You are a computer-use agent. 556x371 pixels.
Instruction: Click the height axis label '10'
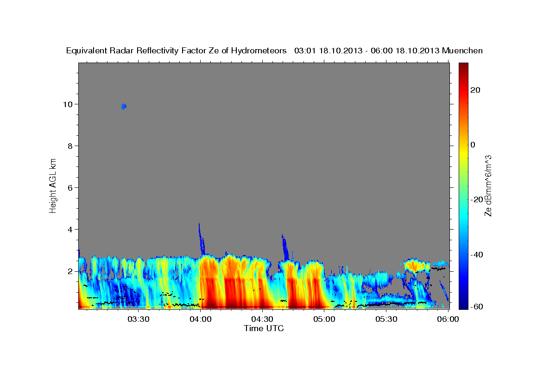pos(68,104)
